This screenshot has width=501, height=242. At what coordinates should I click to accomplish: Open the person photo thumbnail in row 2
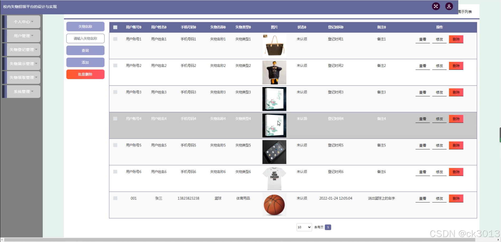click(x=274, y=72)
